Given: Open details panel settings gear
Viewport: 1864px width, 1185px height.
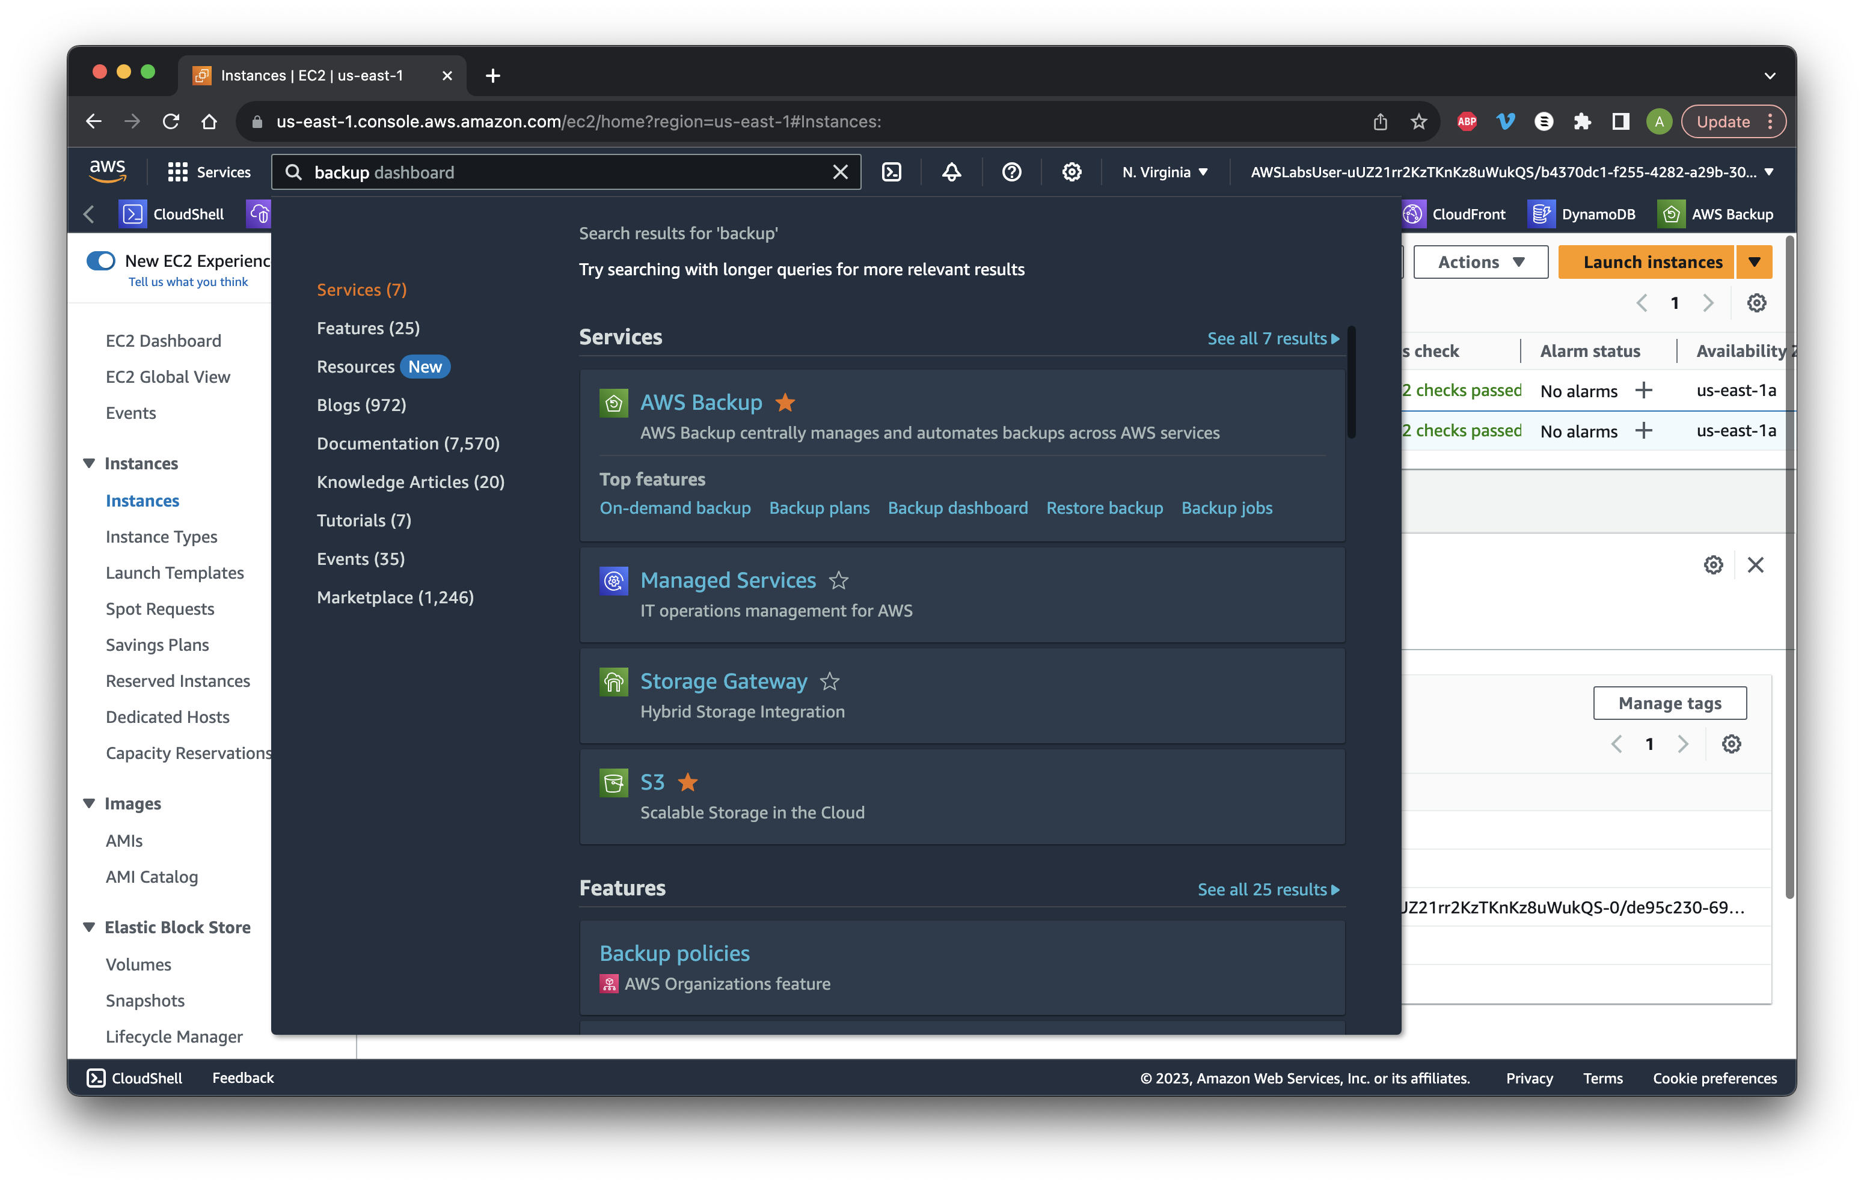Looking at the screenshot, I should pyautogui.click(x=1713, y=565).
